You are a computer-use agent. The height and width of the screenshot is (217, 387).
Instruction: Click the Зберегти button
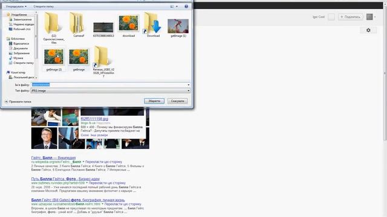pos(154,101)
